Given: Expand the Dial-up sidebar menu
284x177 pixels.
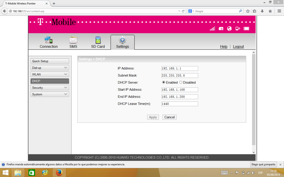Looking at the screenshot, I should coord(50,68).
